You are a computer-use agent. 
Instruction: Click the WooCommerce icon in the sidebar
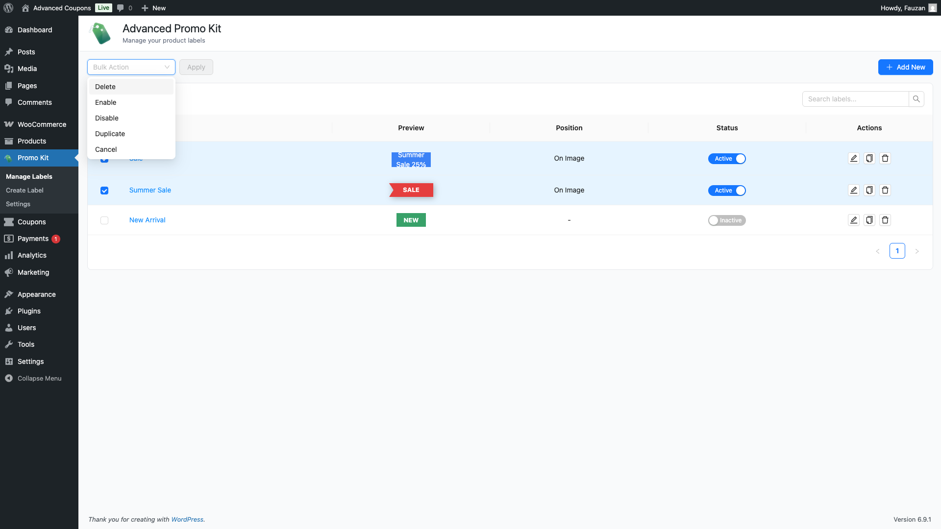pos(9,124)
